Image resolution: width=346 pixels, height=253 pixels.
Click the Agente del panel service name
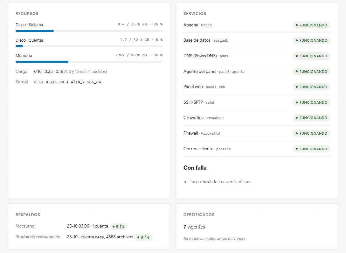pos(200,71)
